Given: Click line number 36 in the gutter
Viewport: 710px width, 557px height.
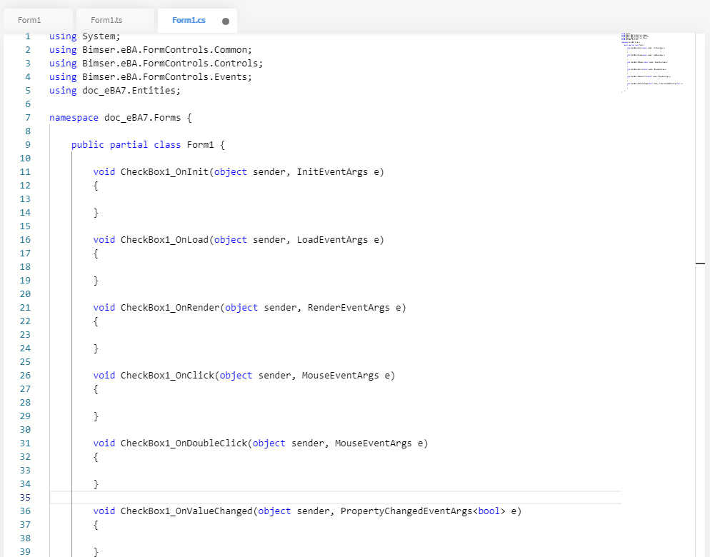Looking at the screenshot, I should pyautogui.click(x=25, y=511).
